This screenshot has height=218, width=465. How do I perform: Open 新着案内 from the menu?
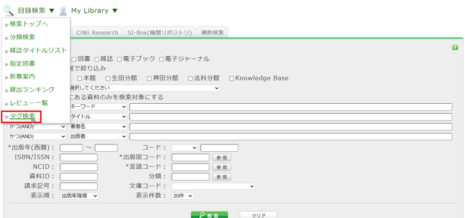pos(22,77)
